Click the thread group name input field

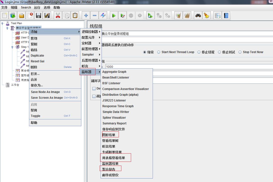click(x=187, y=34)
